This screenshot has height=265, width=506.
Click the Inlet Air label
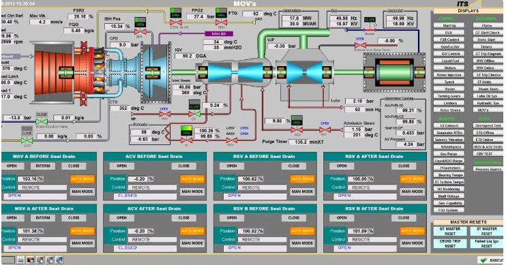pyautogui.click(x=219, y=33)
